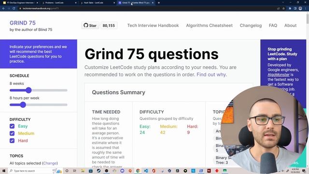
Task: Click the share page icon in address bar
Action: (x=279, y=9)
